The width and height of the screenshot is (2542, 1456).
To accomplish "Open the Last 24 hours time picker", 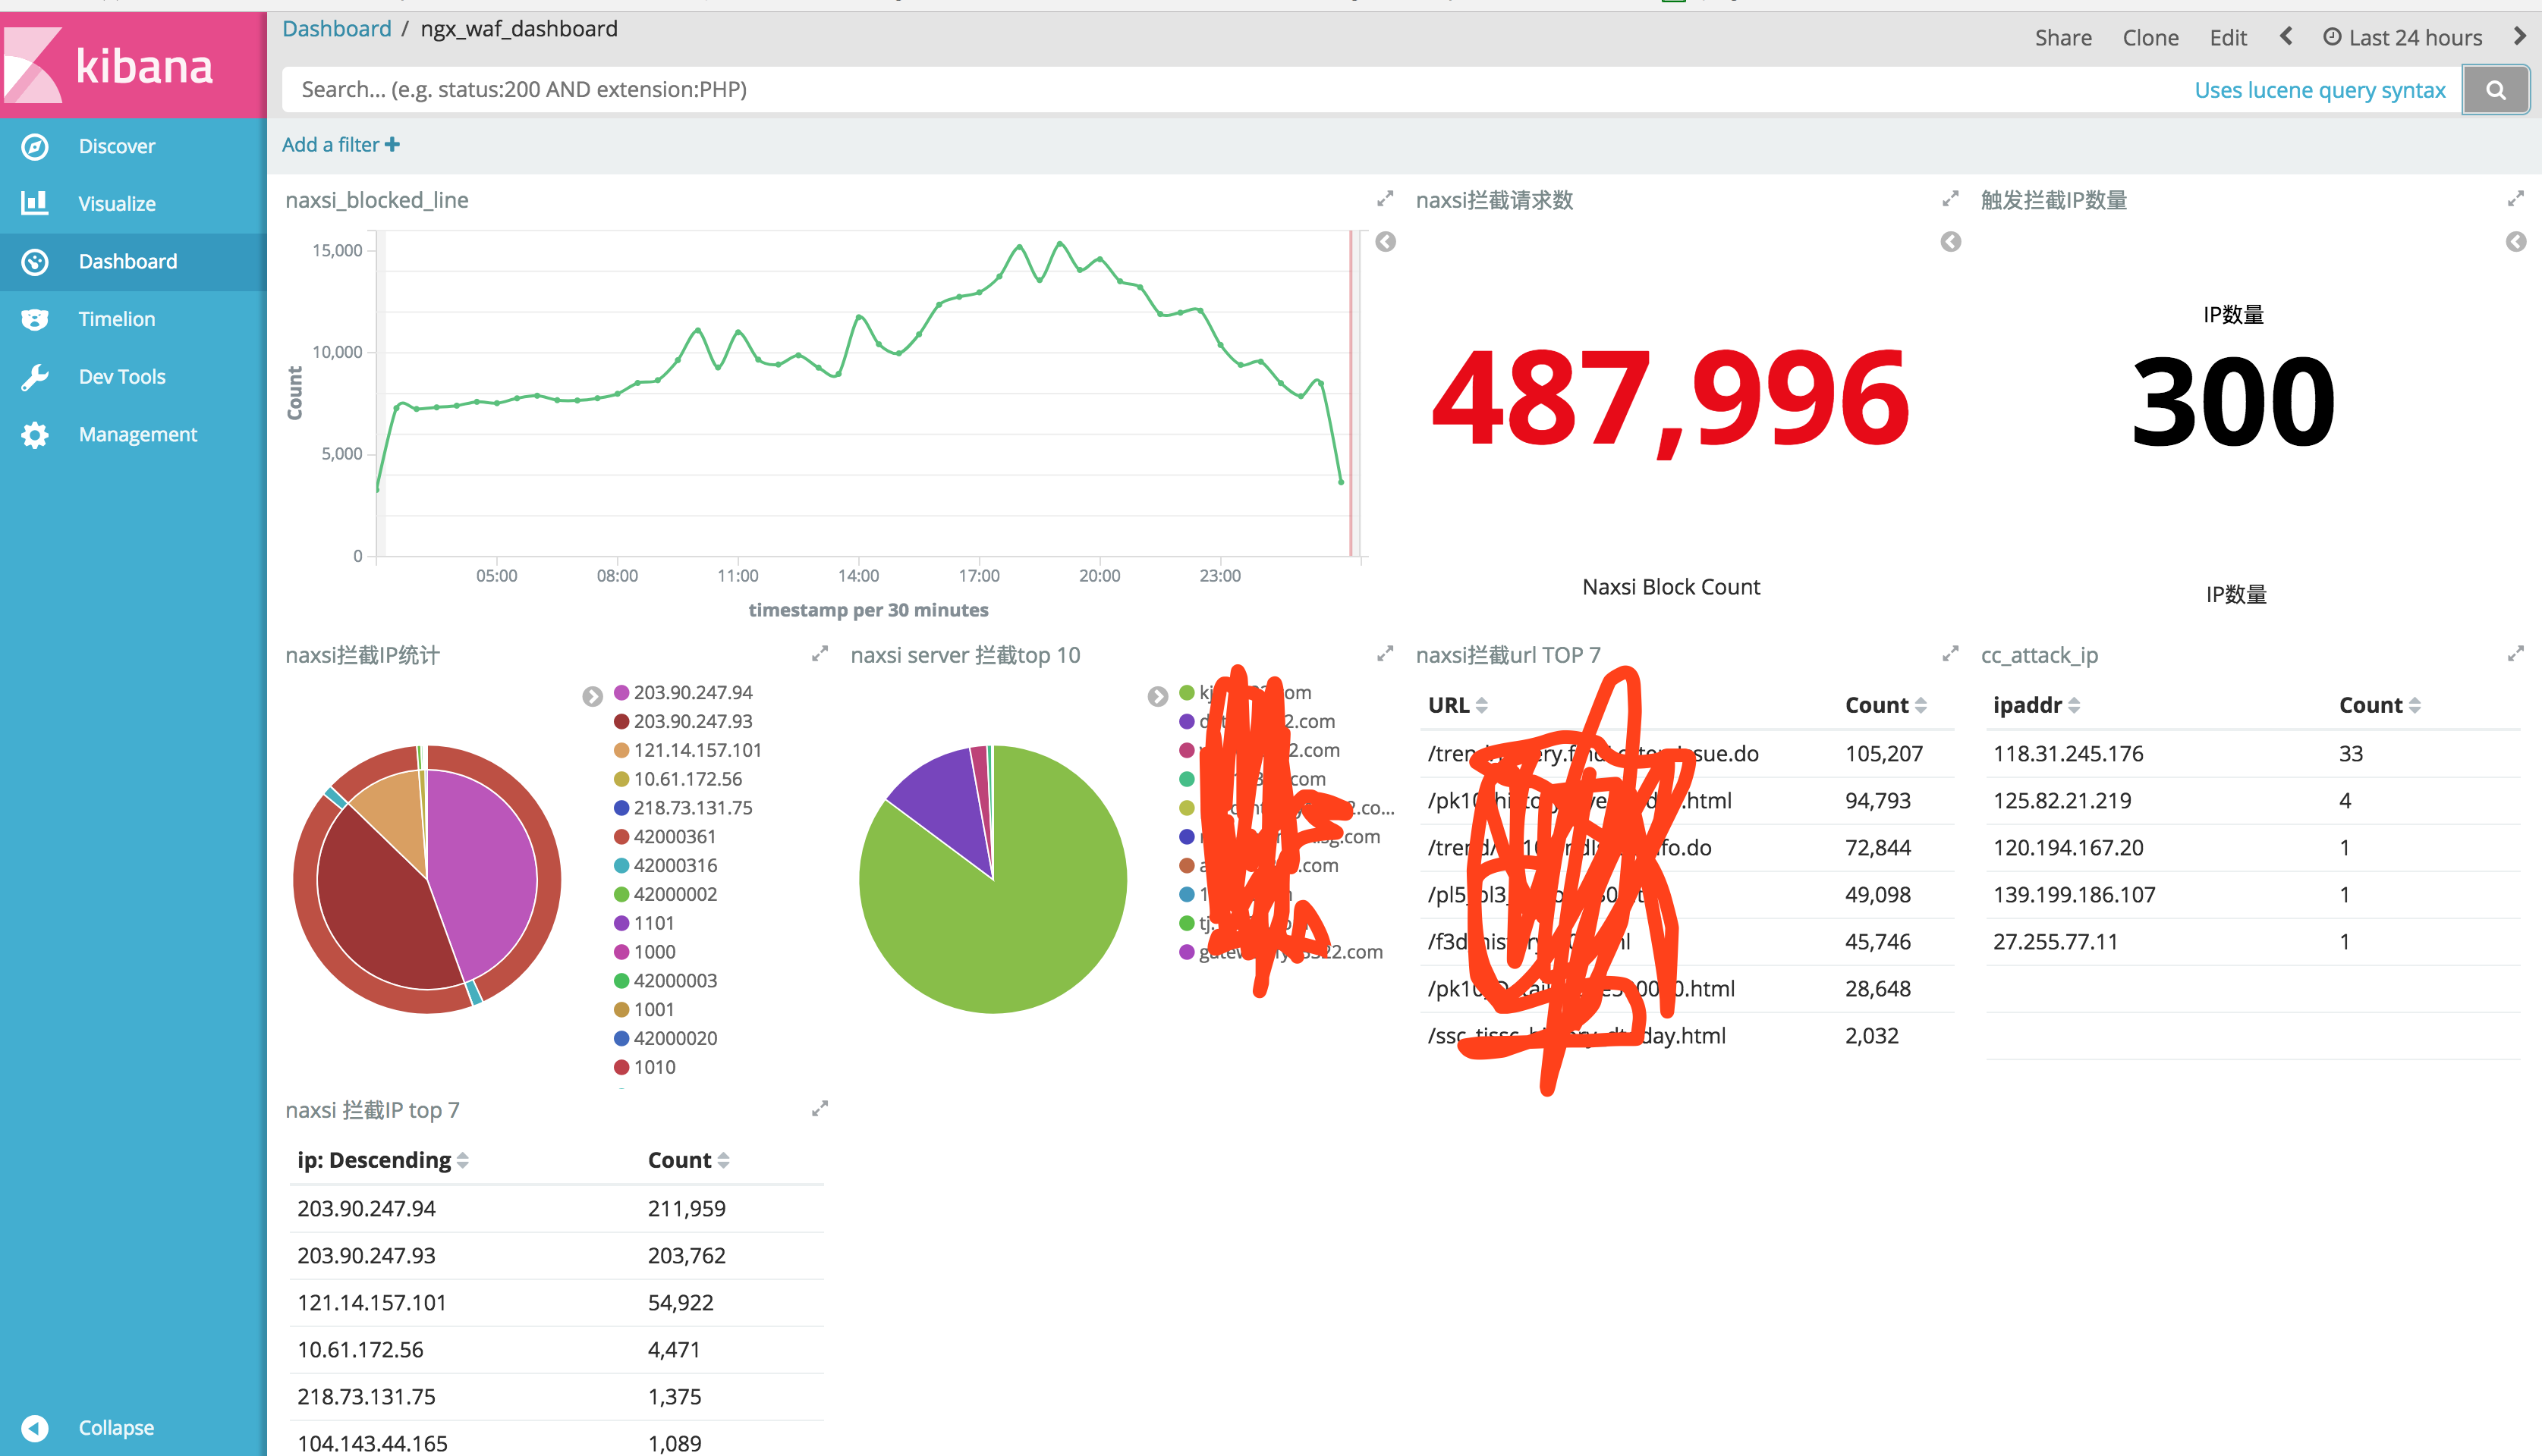I will 2402,38.
